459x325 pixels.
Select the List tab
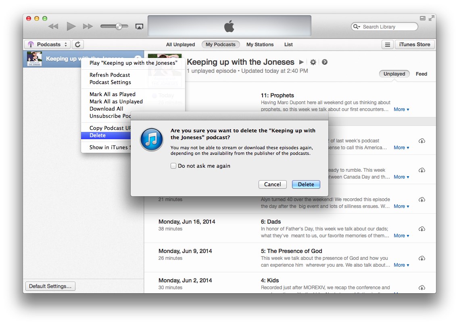[288, 44]
